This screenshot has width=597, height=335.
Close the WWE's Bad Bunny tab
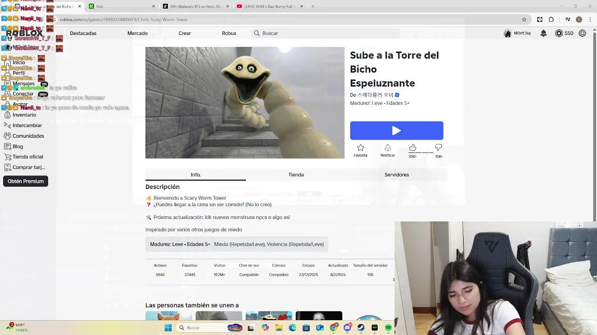(x=301, y=6)
